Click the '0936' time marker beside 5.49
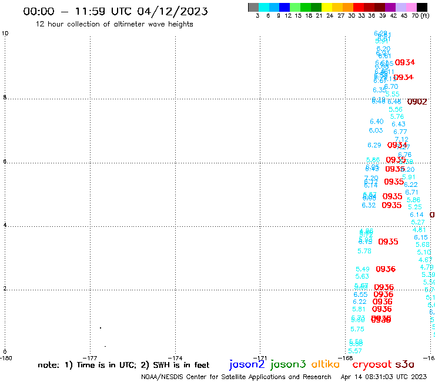This screenshot has width=435, height=382. click(x=386, y=269)
